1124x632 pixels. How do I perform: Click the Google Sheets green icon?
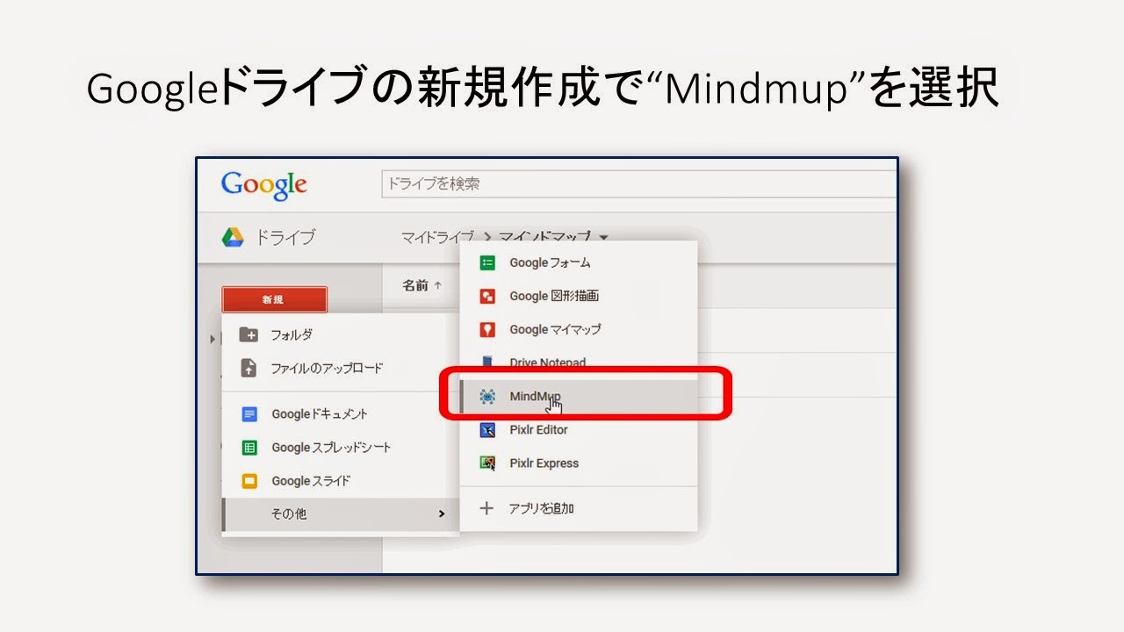point(249,448)
